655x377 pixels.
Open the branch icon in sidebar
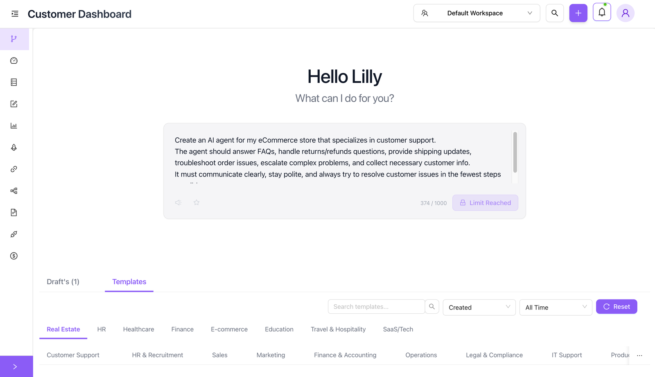pos(14,39)
